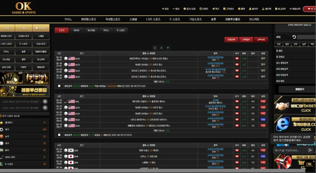
Task: Open 페이백 in the top header
Action: point(266,9)
